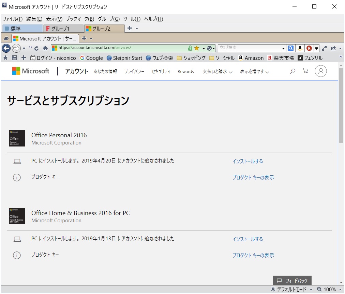This screenshot has height=294, width=345.
Task: Open the あなたの情報 page link
Action: coord(105,71)
